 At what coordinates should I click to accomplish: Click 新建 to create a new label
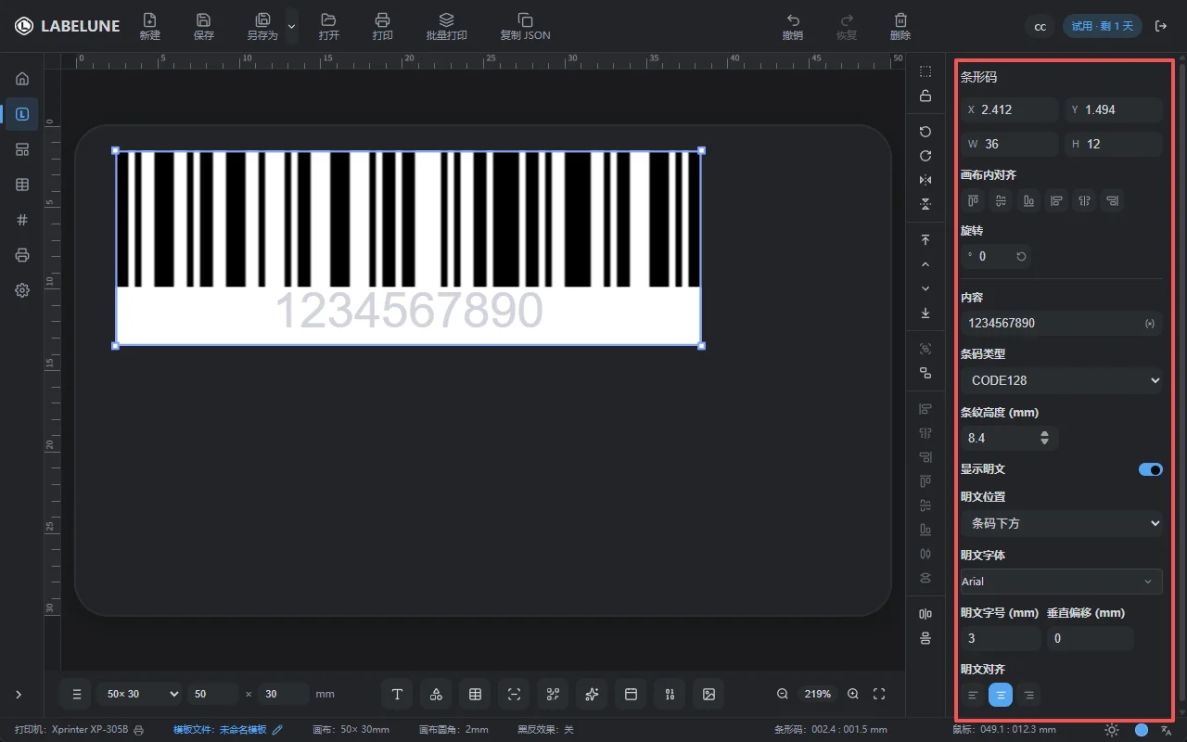(150, 26)
